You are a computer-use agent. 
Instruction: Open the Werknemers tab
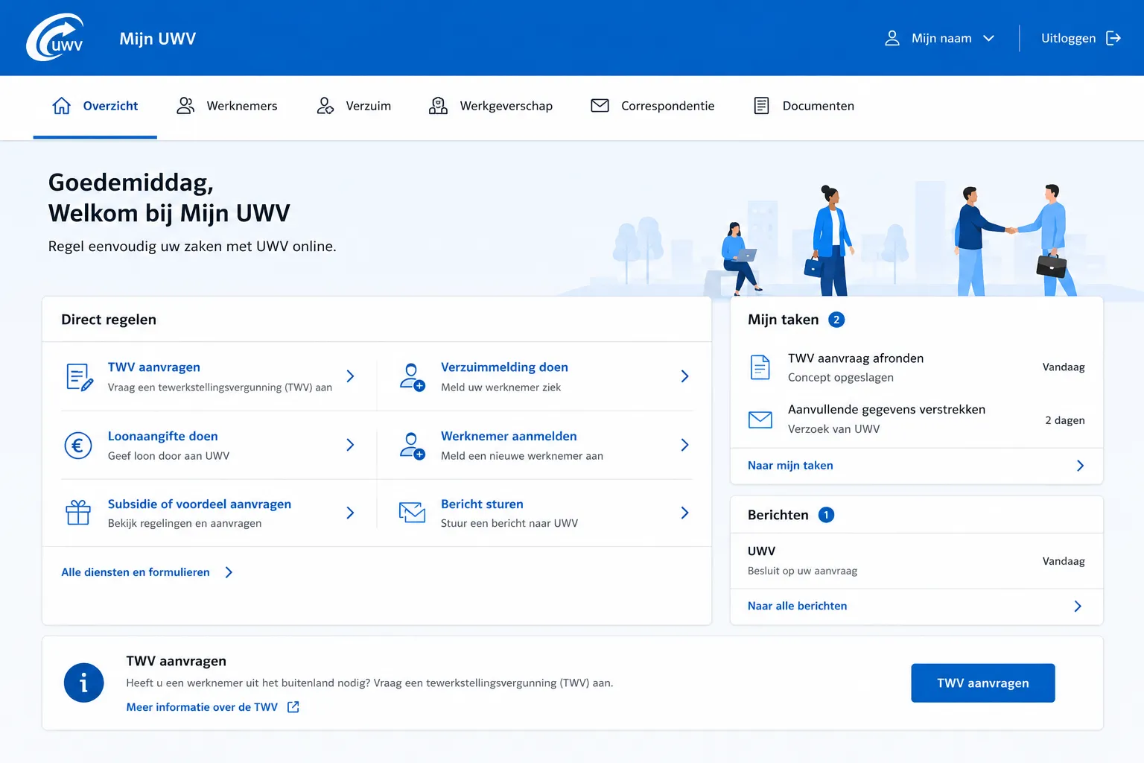(x=226, y=106)
